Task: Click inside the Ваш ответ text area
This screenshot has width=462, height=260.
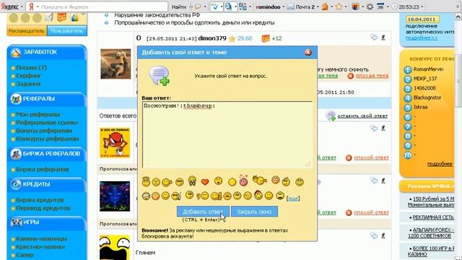Action: 227,135
